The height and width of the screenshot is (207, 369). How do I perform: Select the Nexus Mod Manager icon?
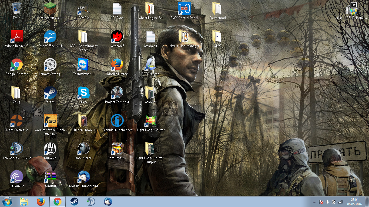(x=184, y=37)
